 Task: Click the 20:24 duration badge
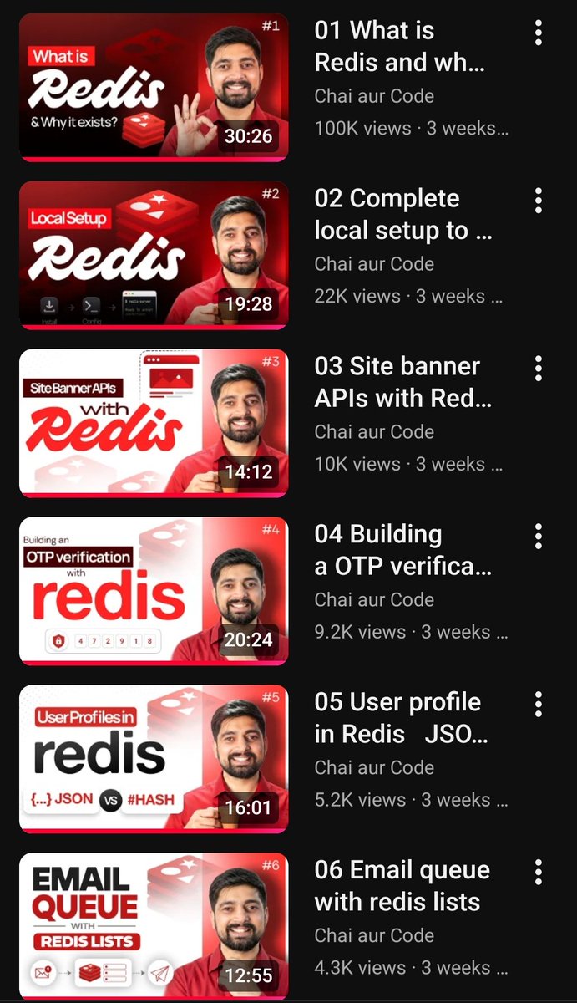(x=248, y=640)
